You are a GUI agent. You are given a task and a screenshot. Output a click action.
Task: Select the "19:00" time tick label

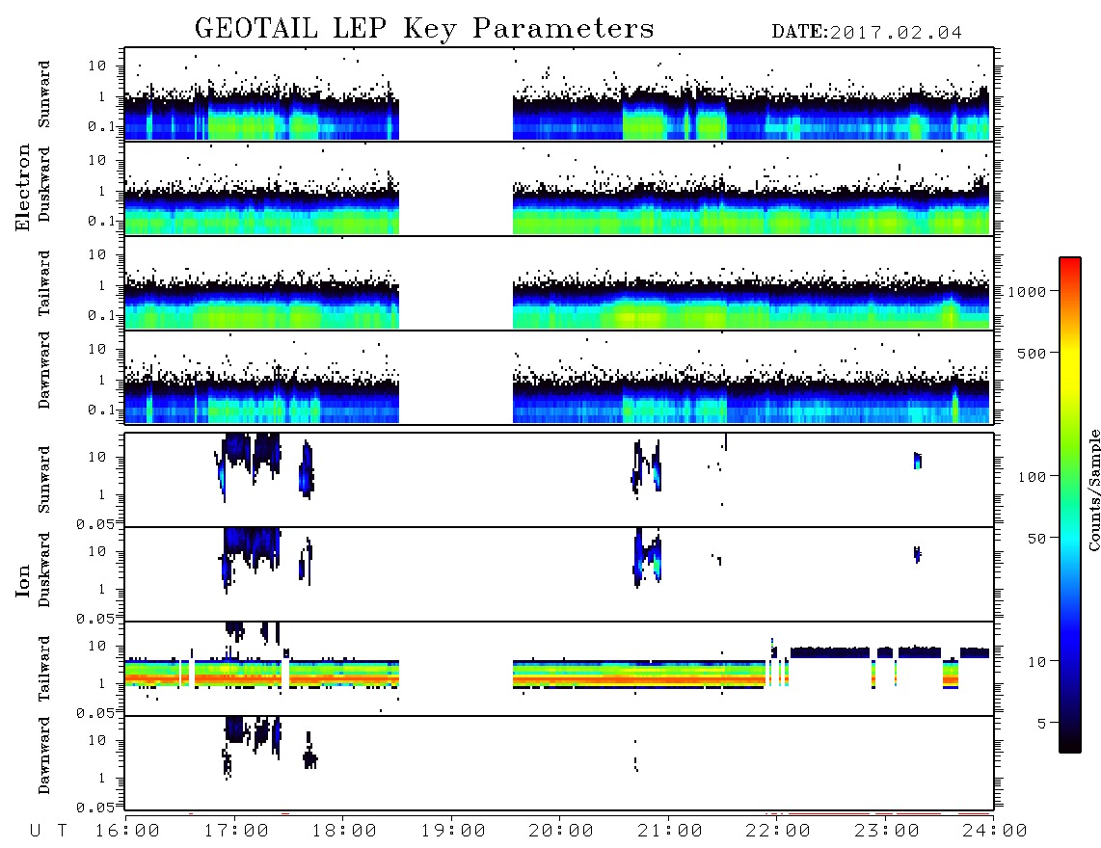pos(453,832)
